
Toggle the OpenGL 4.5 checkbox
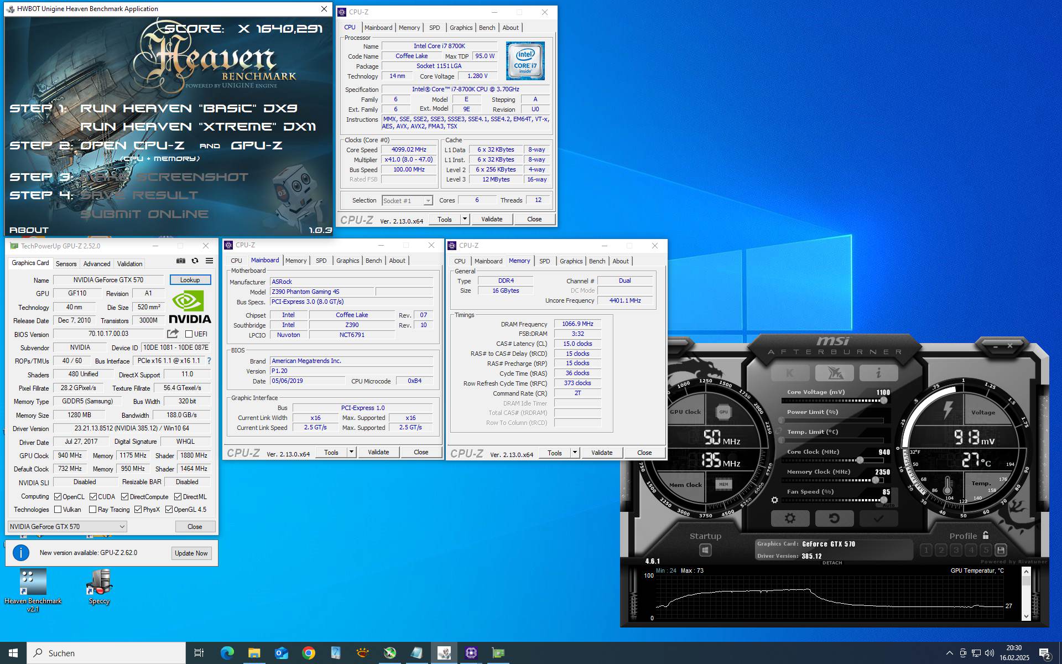(169, 509)
